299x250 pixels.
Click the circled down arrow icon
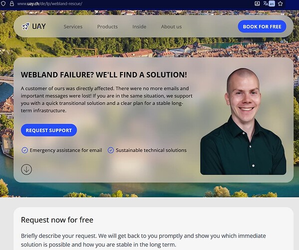[x=26, y=169]
